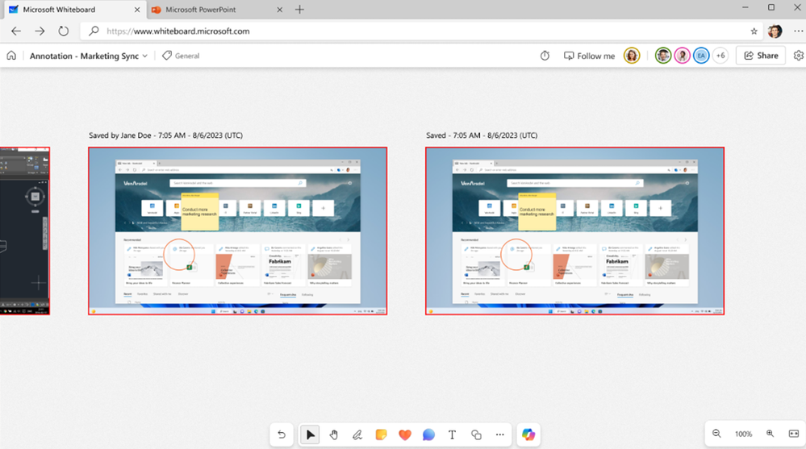Refresh the page
The width and height of the screenshot is (806, 449).
point(63,31)
